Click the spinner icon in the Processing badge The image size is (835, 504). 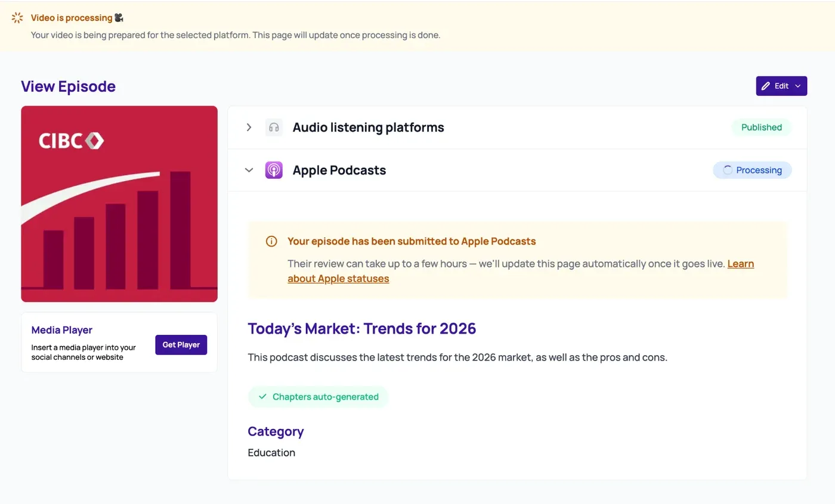[728, 170]
